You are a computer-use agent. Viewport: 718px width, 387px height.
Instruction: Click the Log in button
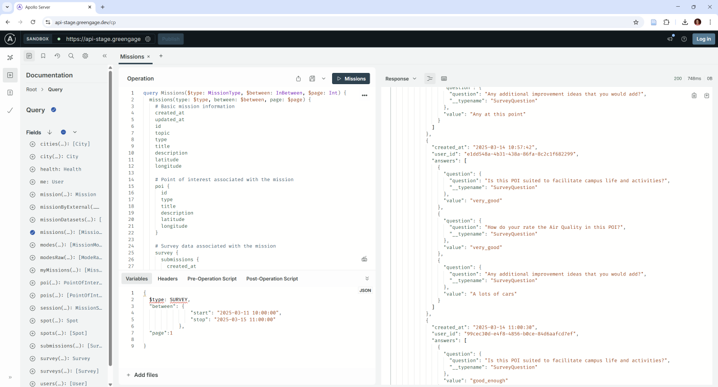(703, 39)
